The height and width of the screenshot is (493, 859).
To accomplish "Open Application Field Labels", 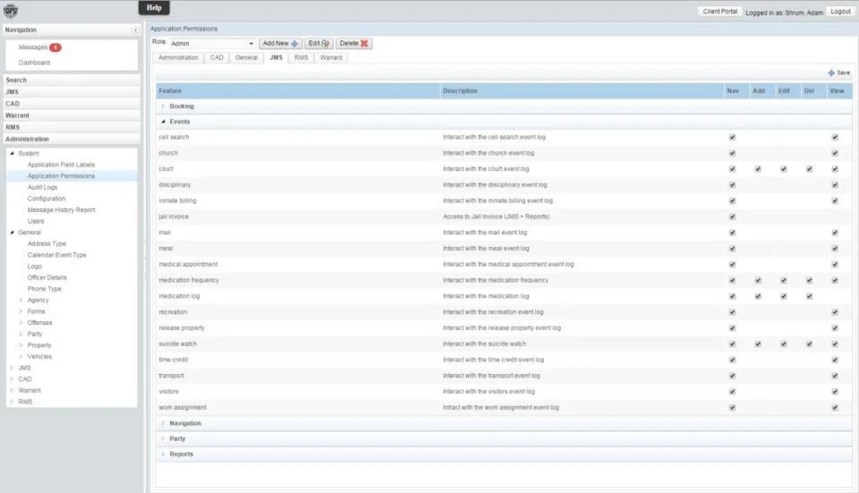I will coord(62,165).
